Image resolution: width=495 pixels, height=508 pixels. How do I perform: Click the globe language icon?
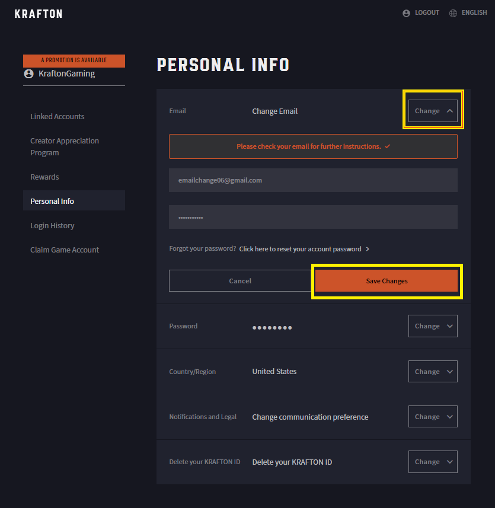click(x=453, y=13)
